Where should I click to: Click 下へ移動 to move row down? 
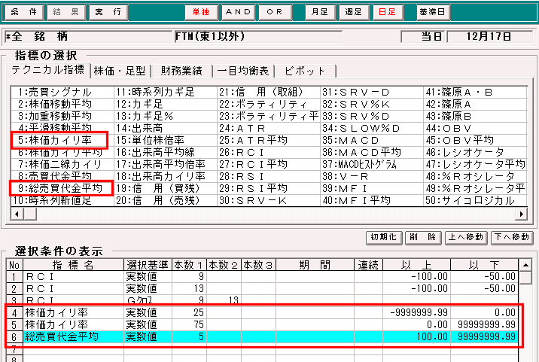[x=512, y=236]
